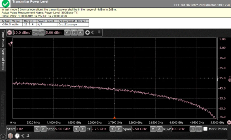Select the wider RBW filter shape icon

pos(200,129)
